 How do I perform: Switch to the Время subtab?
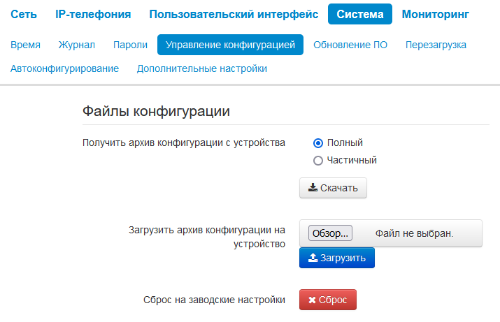click(x=26, y=45)
